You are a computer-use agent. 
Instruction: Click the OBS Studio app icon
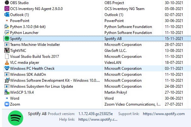click(7, 3)
